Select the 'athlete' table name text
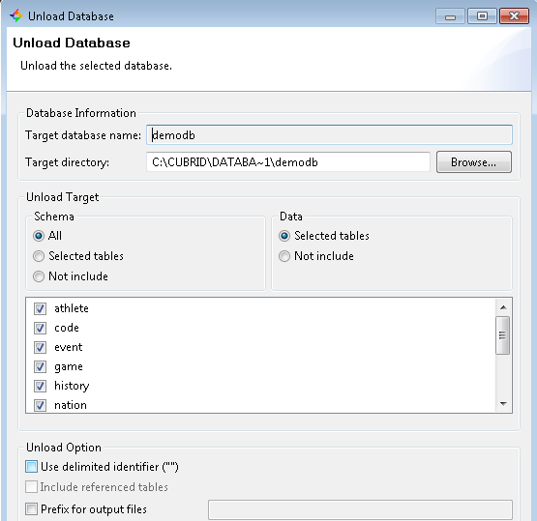The width and height of the screenshot is (537, 521). pos(72,308)
